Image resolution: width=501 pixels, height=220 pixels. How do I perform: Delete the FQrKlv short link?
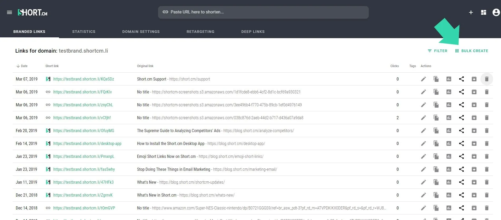tap(487, 92)
